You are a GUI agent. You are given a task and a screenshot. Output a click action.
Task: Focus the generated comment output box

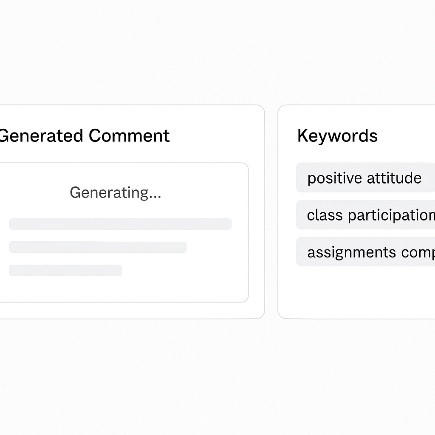tap(123, 289)
